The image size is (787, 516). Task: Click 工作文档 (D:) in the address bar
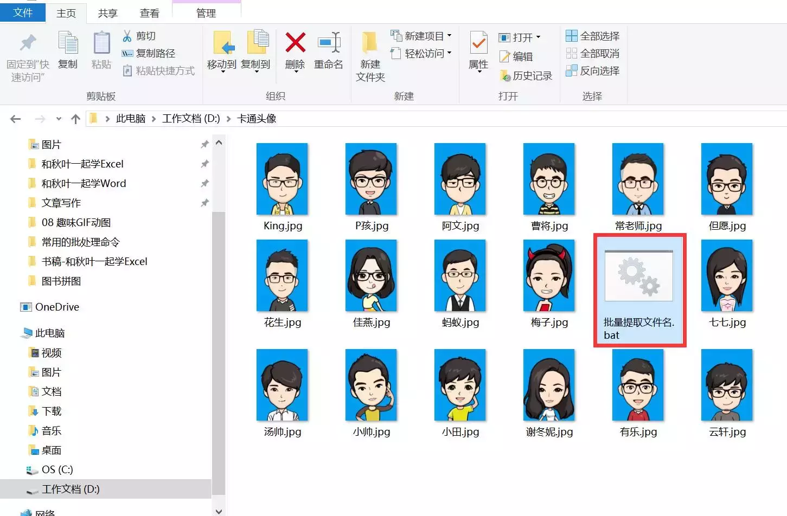191,118
